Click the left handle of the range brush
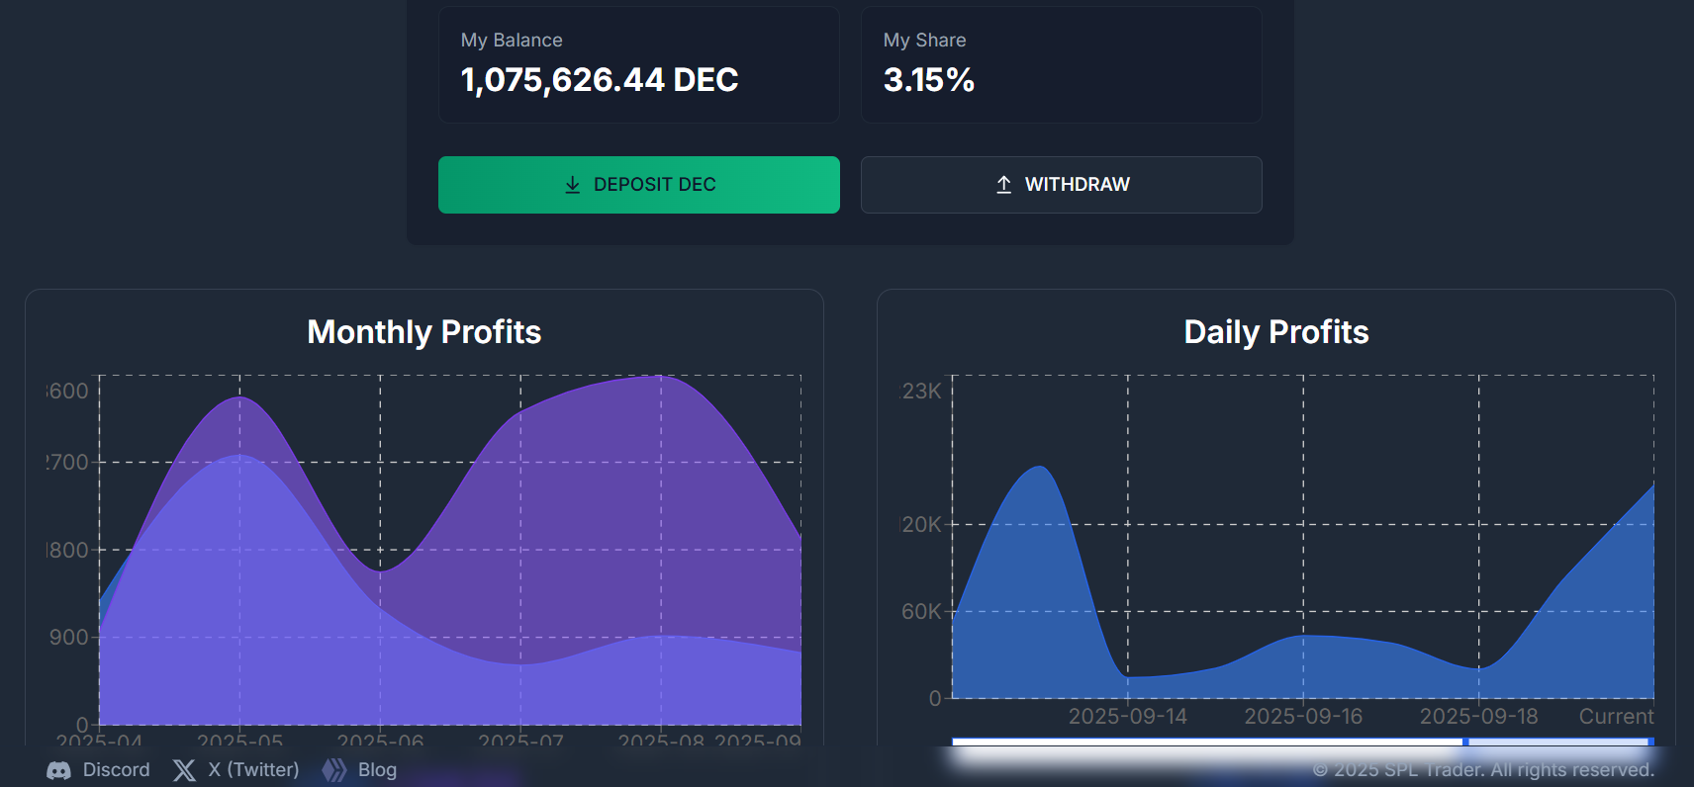The image size is (1694, 787). point(1465,742)
